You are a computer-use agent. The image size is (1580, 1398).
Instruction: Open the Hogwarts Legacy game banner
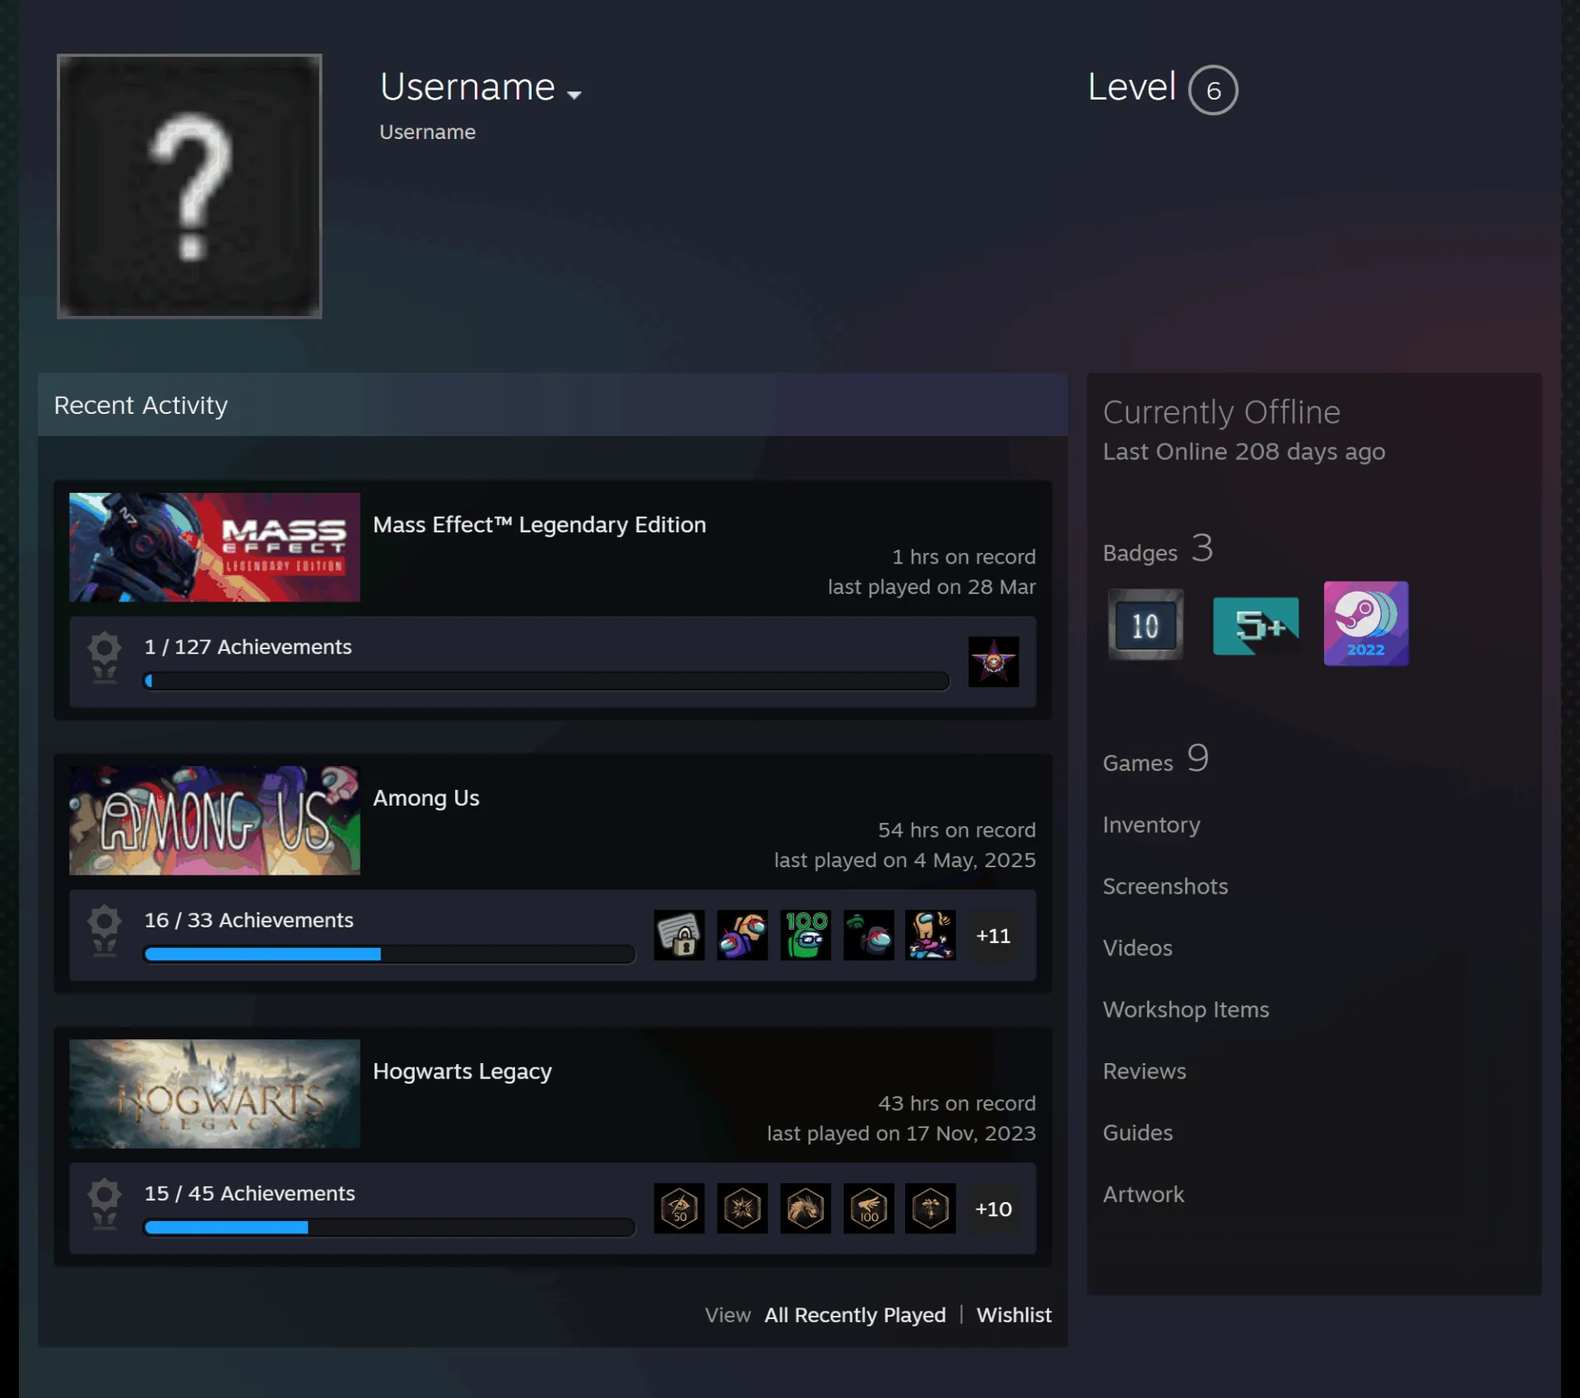click(x=215, y=1094)
